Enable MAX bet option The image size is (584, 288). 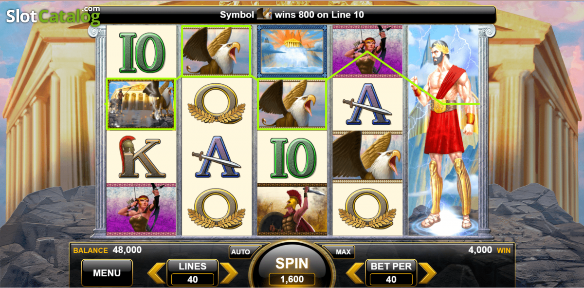pyautogui.click(x=344, y=252)
